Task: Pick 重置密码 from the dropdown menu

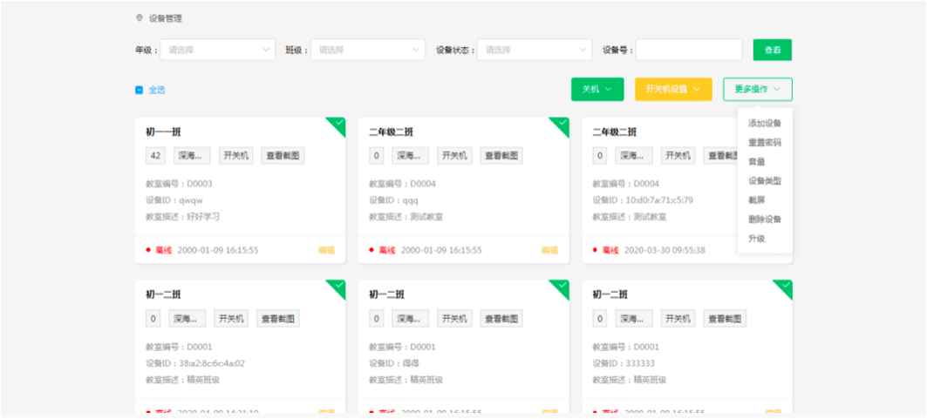Action: point(765,143)
